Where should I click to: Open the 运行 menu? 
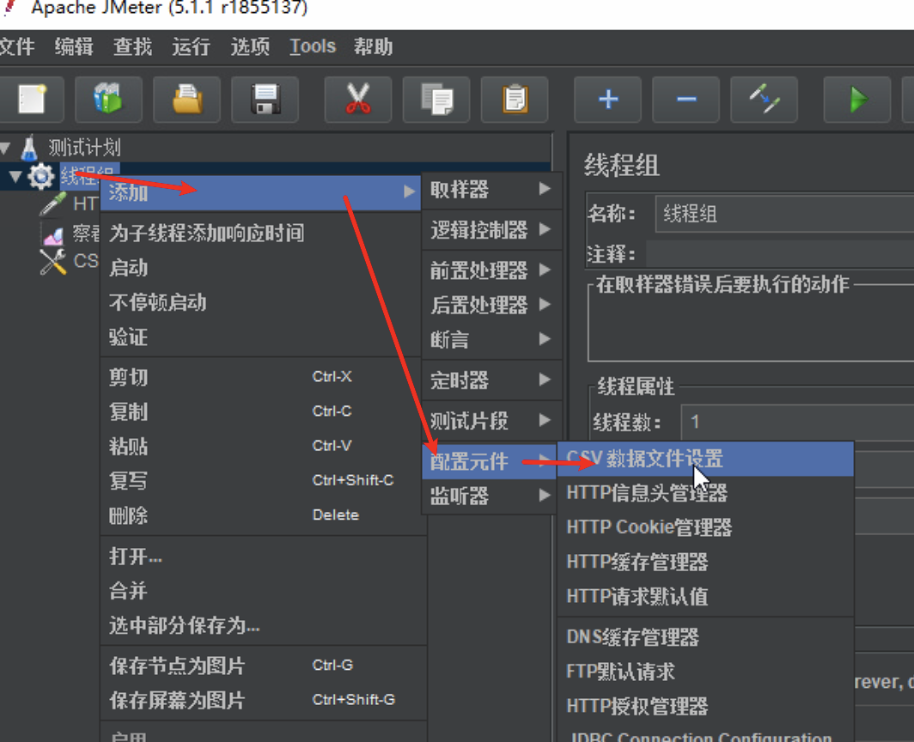(x=192, y=46)
